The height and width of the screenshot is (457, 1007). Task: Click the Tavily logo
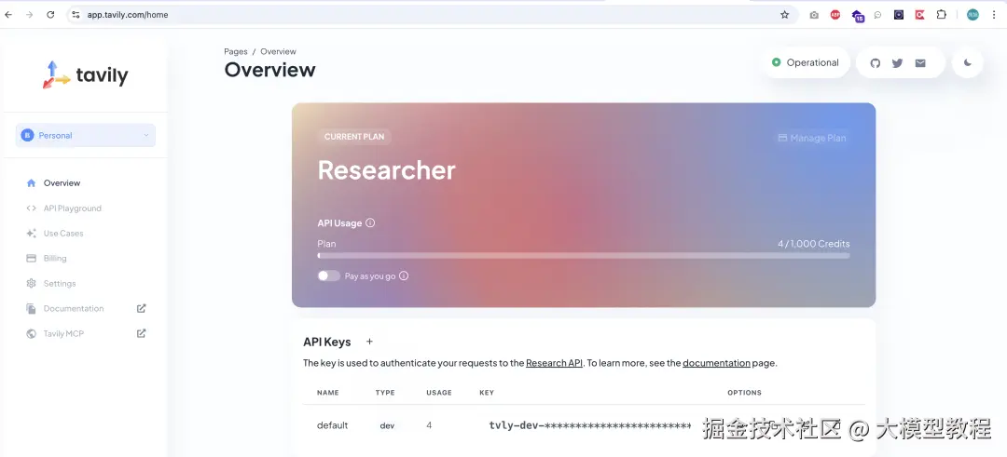pyautogui.click(x=86, y=75)
